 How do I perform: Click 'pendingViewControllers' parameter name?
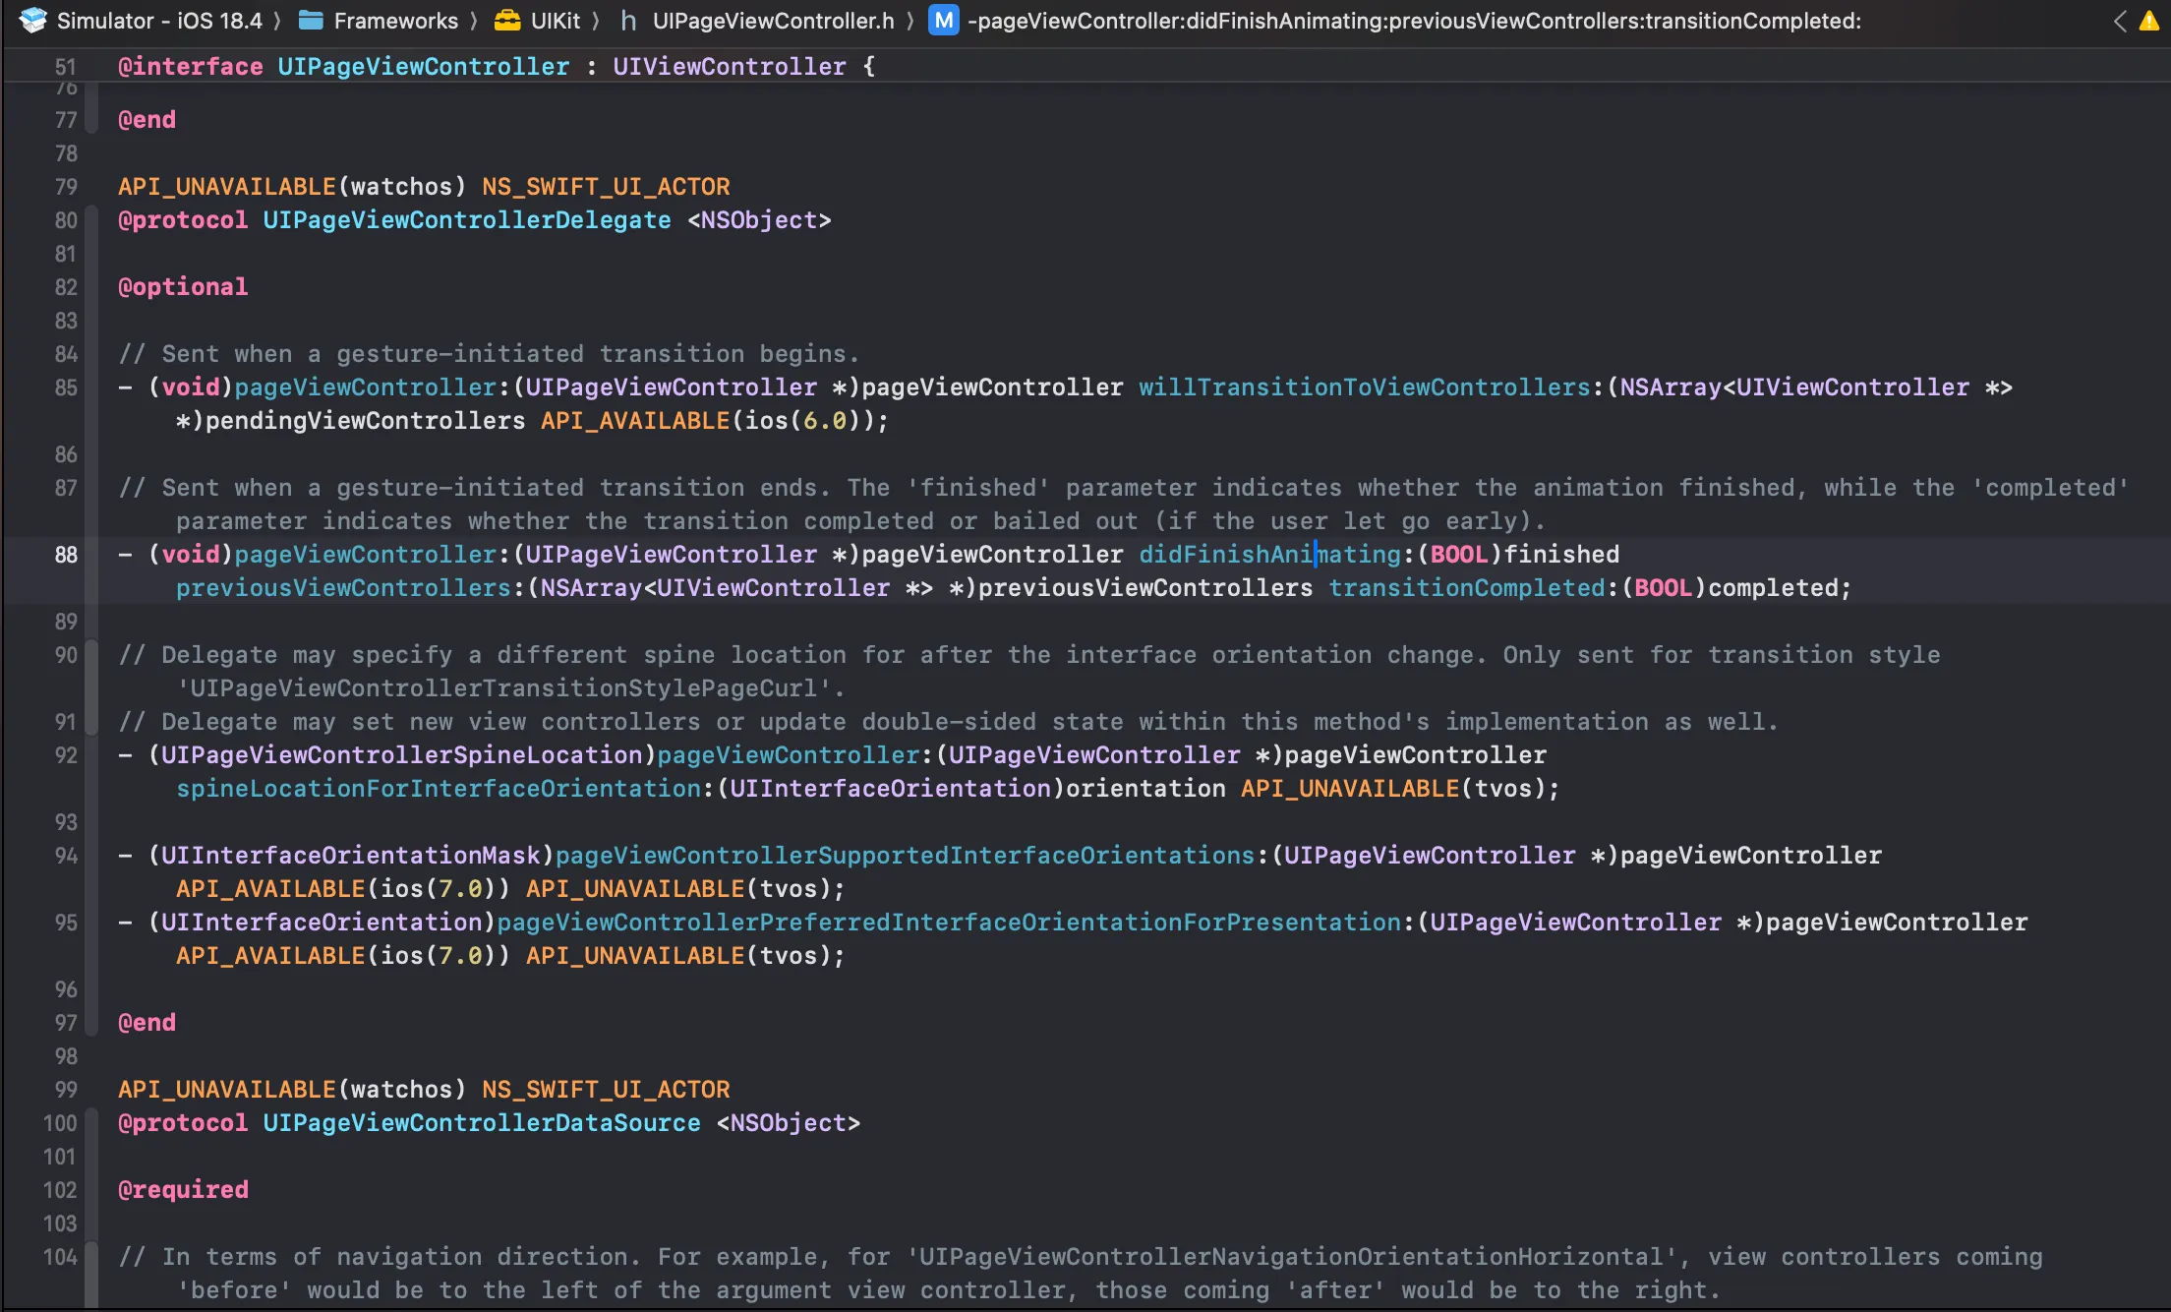365,421
